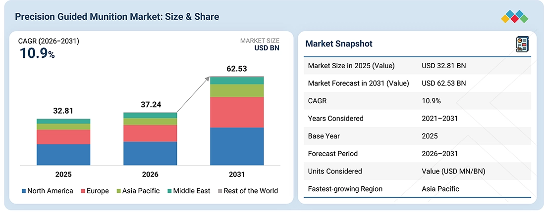The height and width of the screenshot is (212, 545).
Task: Click the Asia Pacific legend text
Action: pos(142,191)
